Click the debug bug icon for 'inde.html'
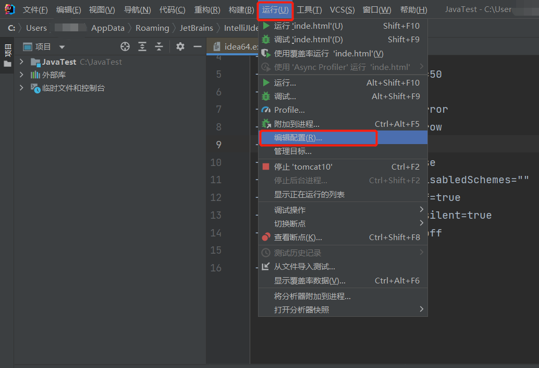 point(266,40)
